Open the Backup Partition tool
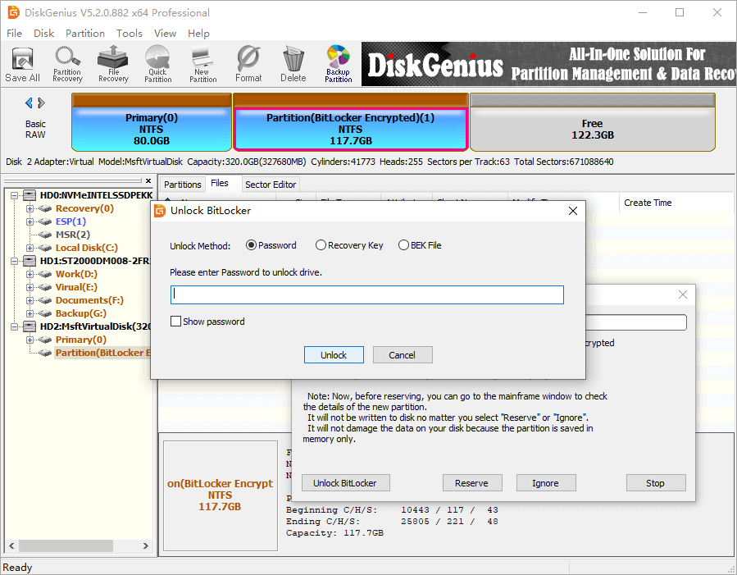 338,64
